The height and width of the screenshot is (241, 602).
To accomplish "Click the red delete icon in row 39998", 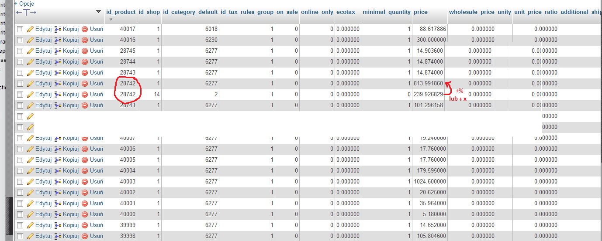I will tap(85, 236).
